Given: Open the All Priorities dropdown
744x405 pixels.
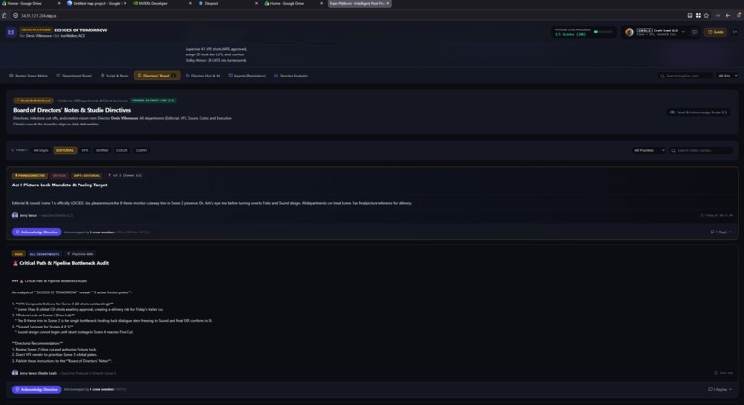Looking at the screenshot, I should (649, 150).
